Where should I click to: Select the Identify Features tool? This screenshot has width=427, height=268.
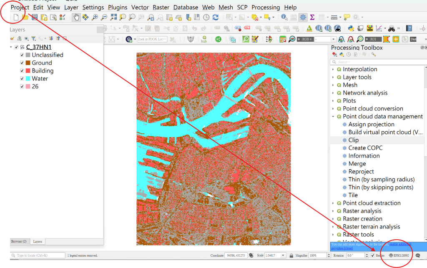click(284, 18)
